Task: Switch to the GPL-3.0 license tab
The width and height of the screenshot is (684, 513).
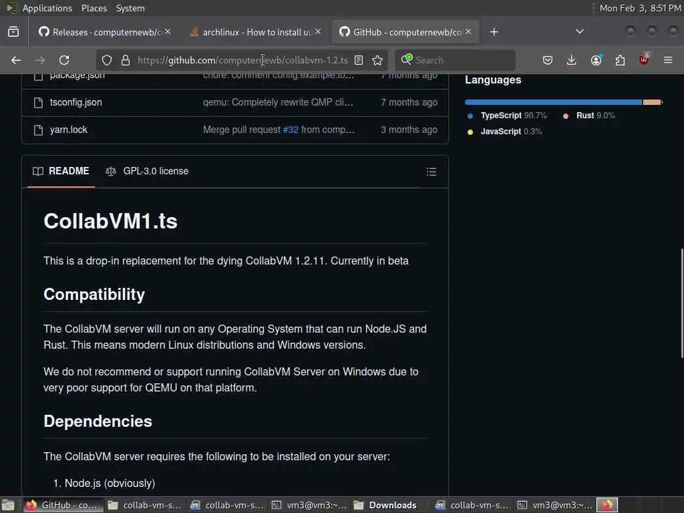Action: [x=147, y=171]
